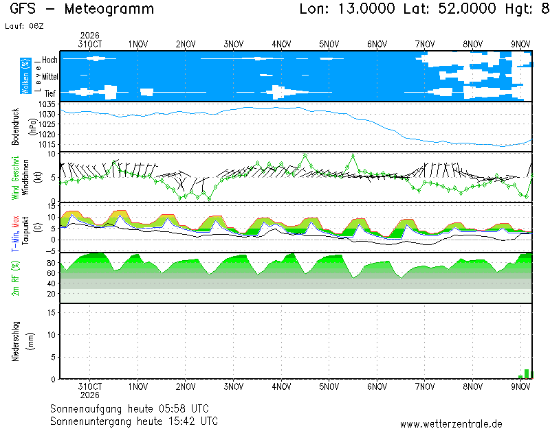Click the 60 humidity axis value
The image size is (550, 429).
(x=51, y=273)
